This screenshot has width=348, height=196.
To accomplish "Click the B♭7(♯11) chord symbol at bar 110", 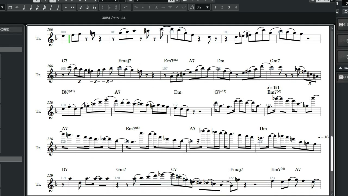I will [x=68, y=92].
